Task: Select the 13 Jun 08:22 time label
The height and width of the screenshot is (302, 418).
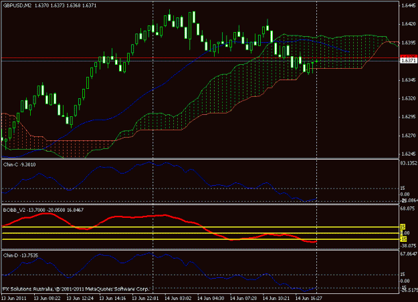Action: (x=47, y=298)
